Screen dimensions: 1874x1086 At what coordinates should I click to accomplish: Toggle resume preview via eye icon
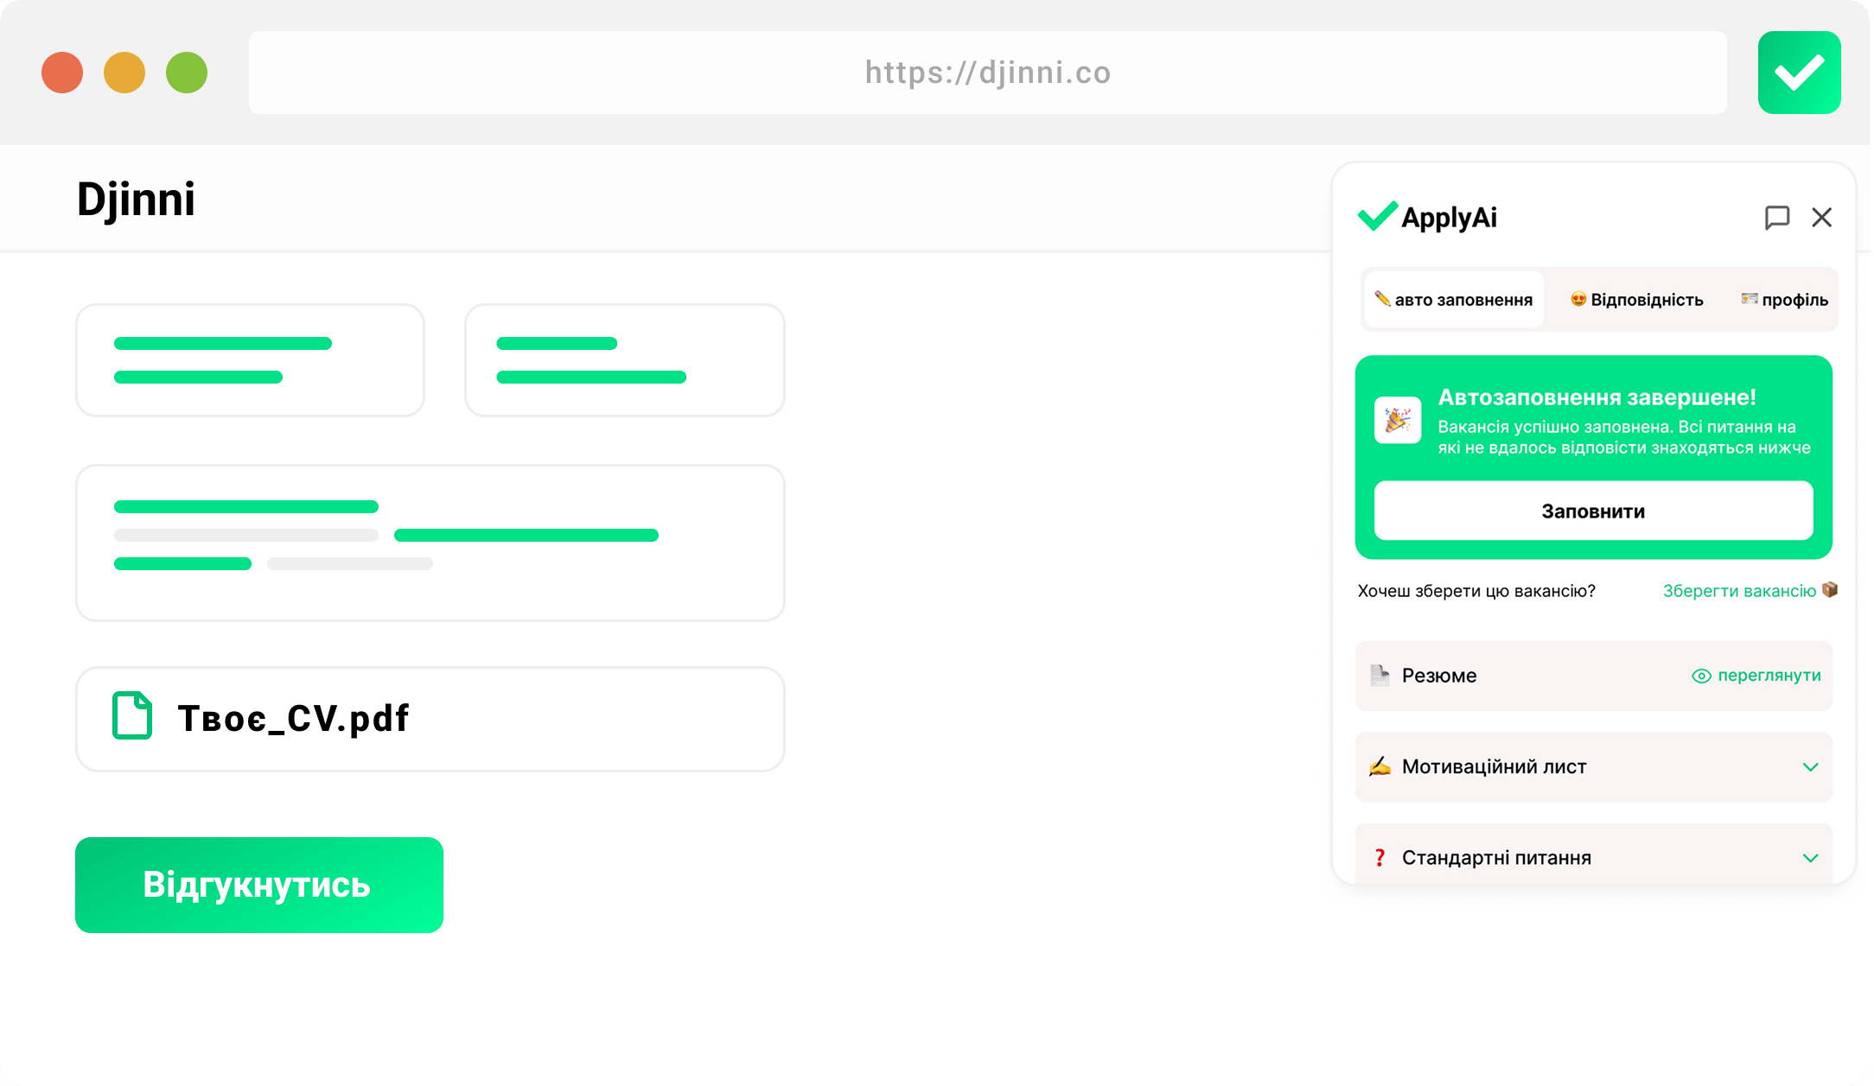[1701, 676]
